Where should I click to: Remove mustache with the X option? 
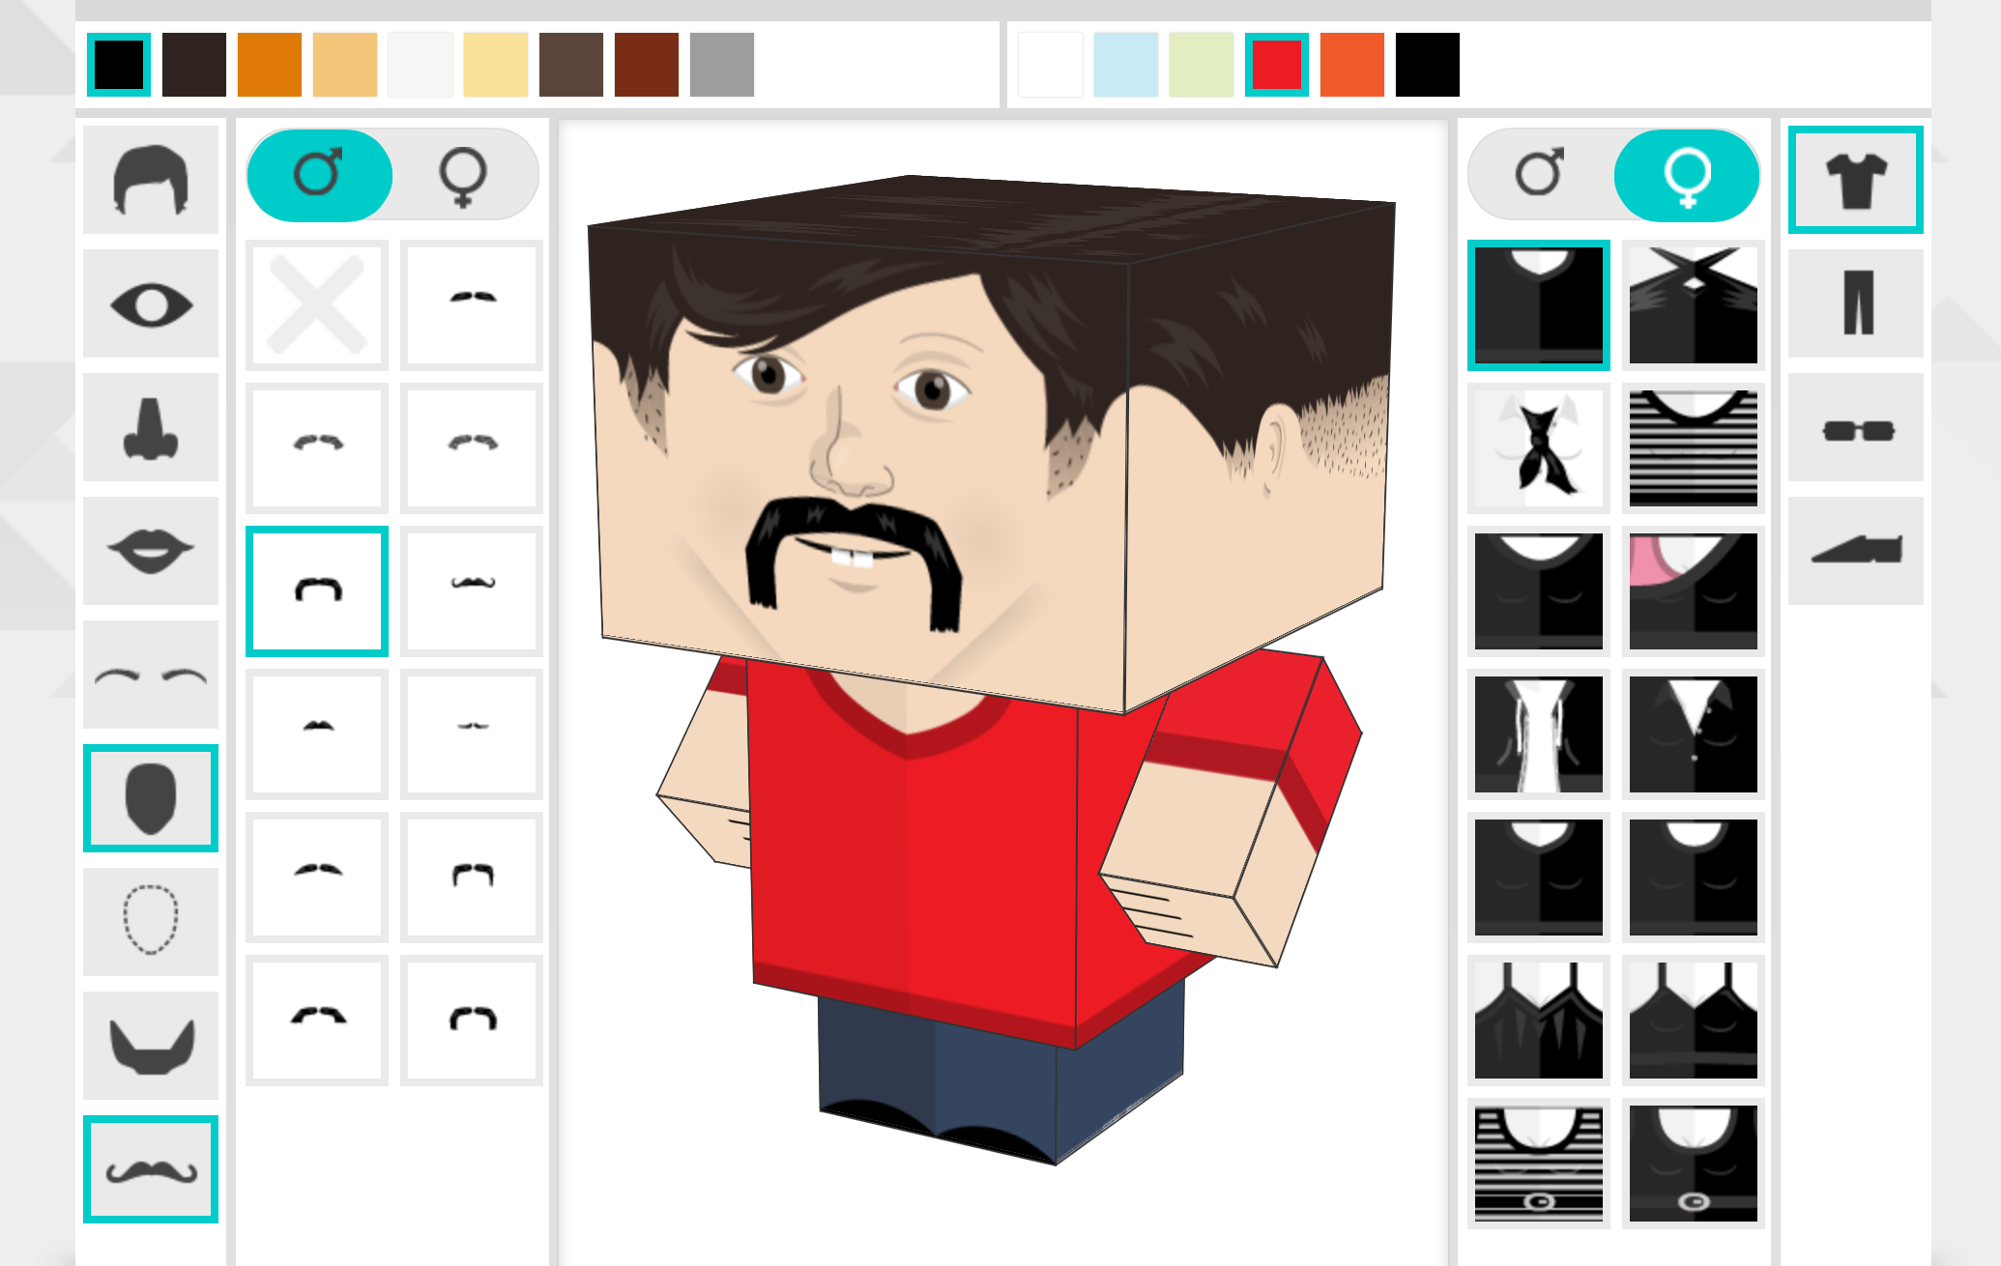(x=317, y=305)
